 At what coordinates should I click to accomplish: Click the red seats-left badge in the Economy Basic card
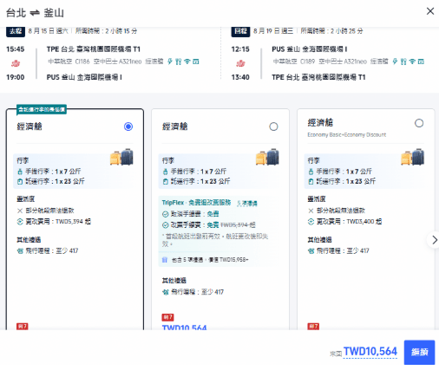(x=313, y=327)
